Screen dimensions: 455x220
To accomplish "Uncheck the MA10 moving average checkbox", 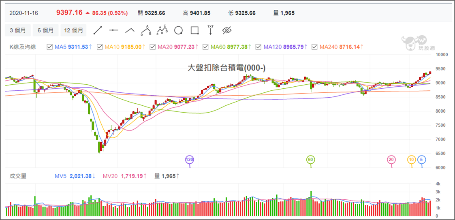I will click(100, 47).
